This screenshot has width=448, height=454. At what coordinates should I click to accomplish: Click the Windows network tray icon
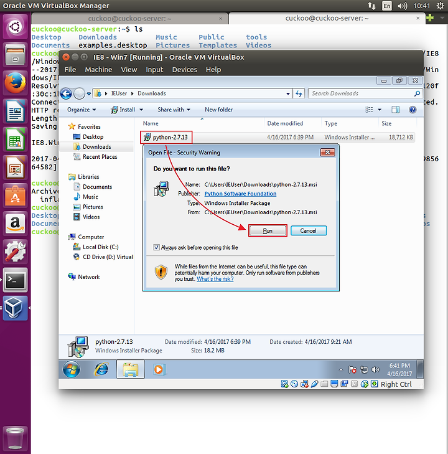pos(364,370)
